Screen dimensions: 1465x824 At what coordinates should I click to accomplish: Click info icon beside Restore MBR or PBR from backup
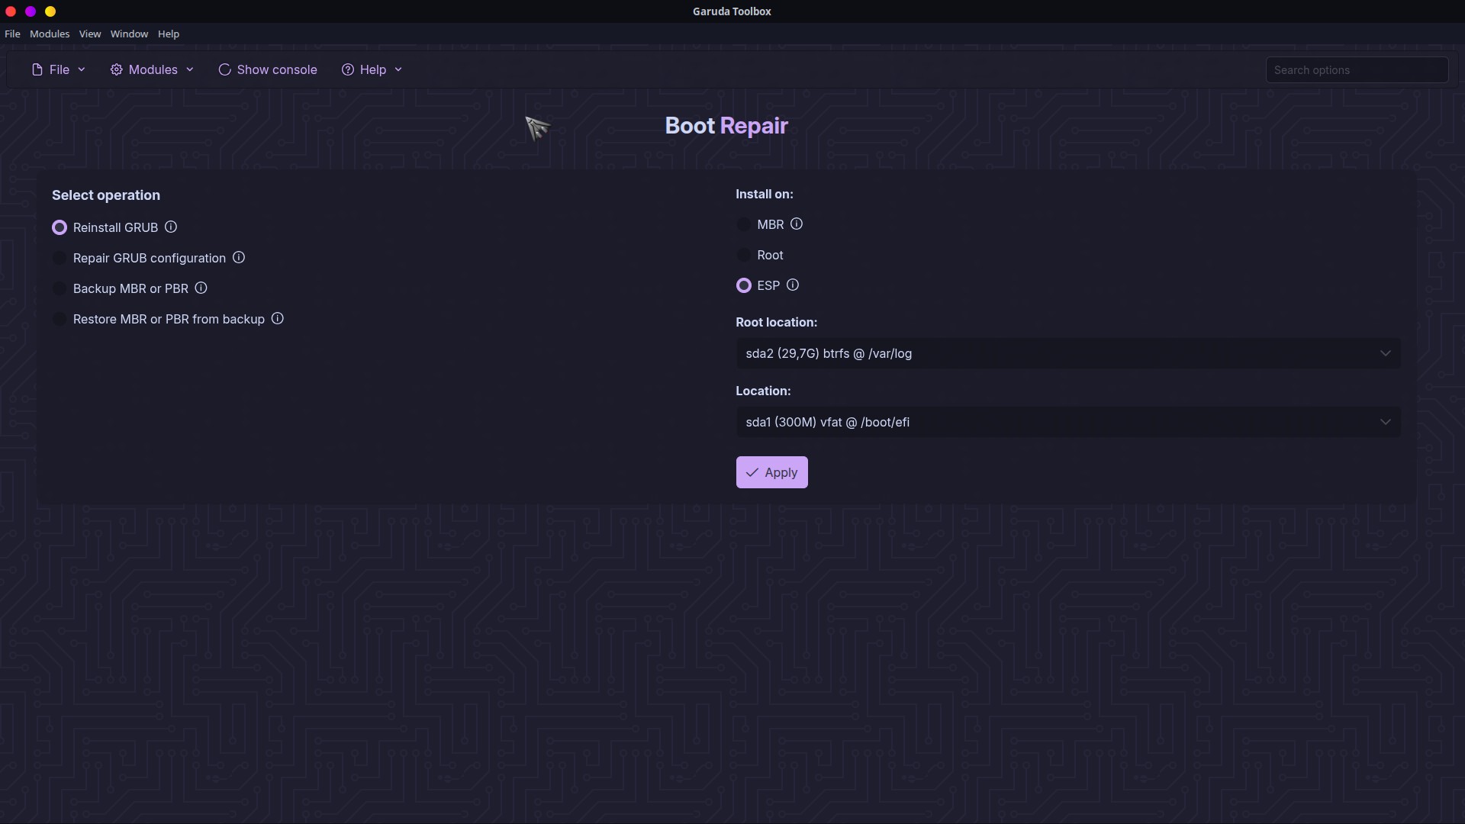click(x=278, y=318)
